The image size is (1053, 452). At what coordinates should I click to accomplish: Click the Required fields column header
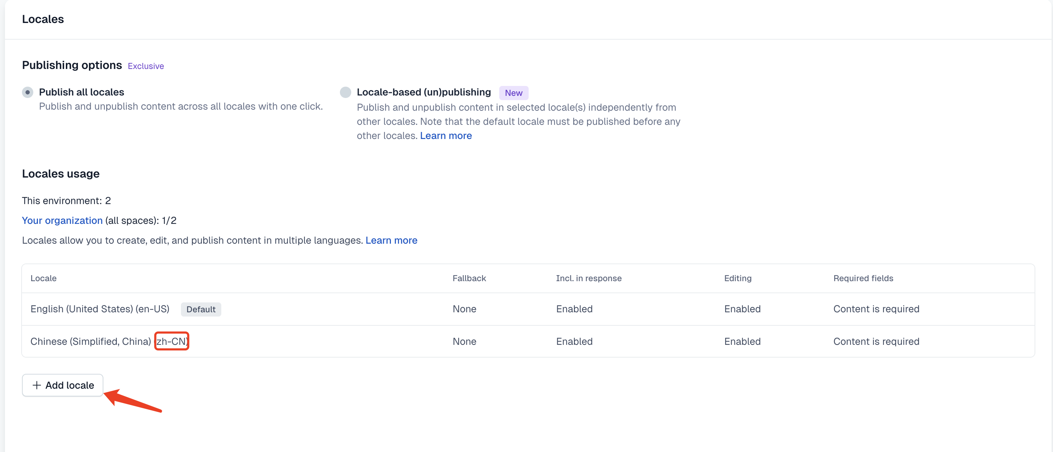click(863, 278)
